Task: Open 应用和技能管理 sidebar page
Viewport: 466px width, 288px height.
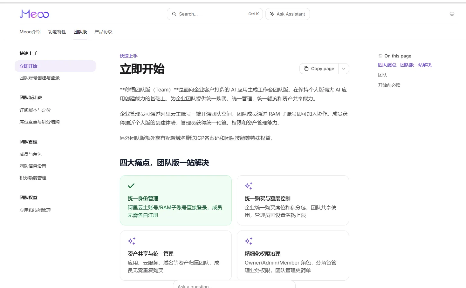Action: [35, 210]
